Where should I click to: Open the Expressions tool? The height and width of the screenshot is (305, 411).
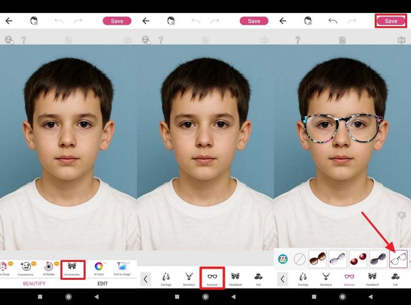(x=26, y=268)
